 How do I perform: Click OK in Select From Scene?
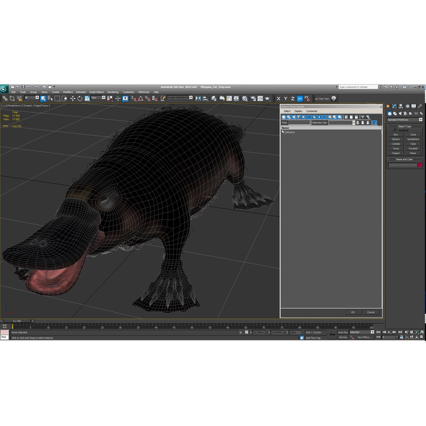click(353, 312)
